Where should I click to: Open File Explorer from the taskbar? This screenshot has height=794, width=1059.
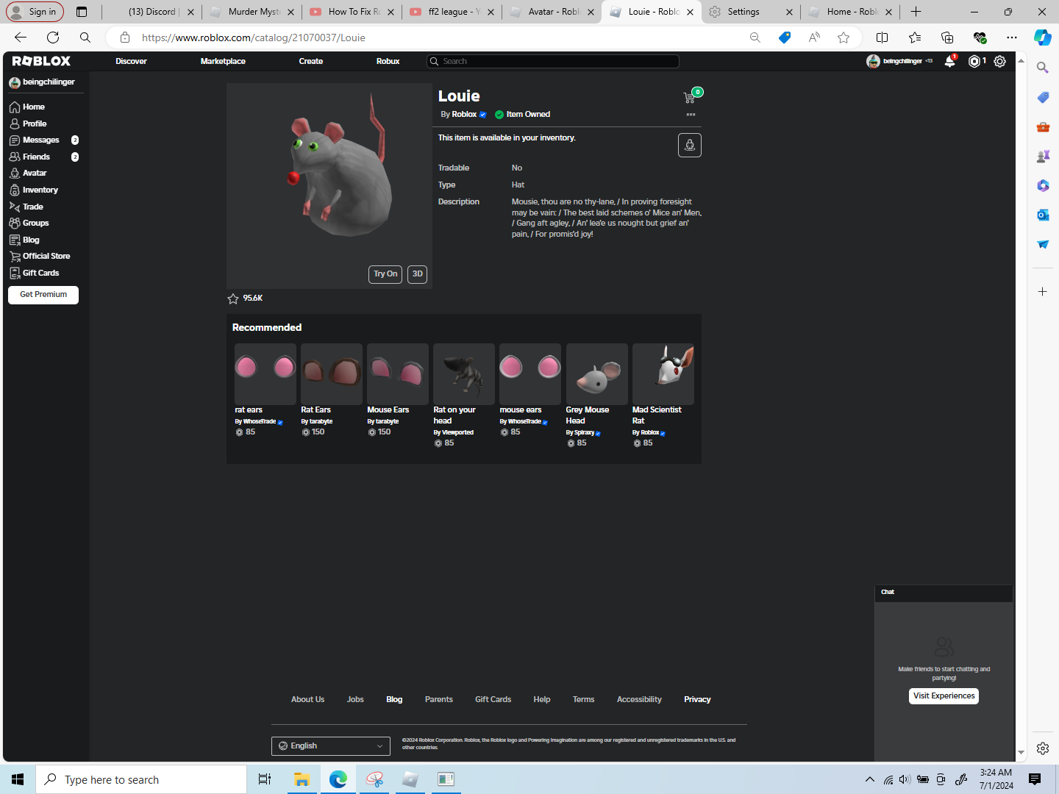point(302,779)
